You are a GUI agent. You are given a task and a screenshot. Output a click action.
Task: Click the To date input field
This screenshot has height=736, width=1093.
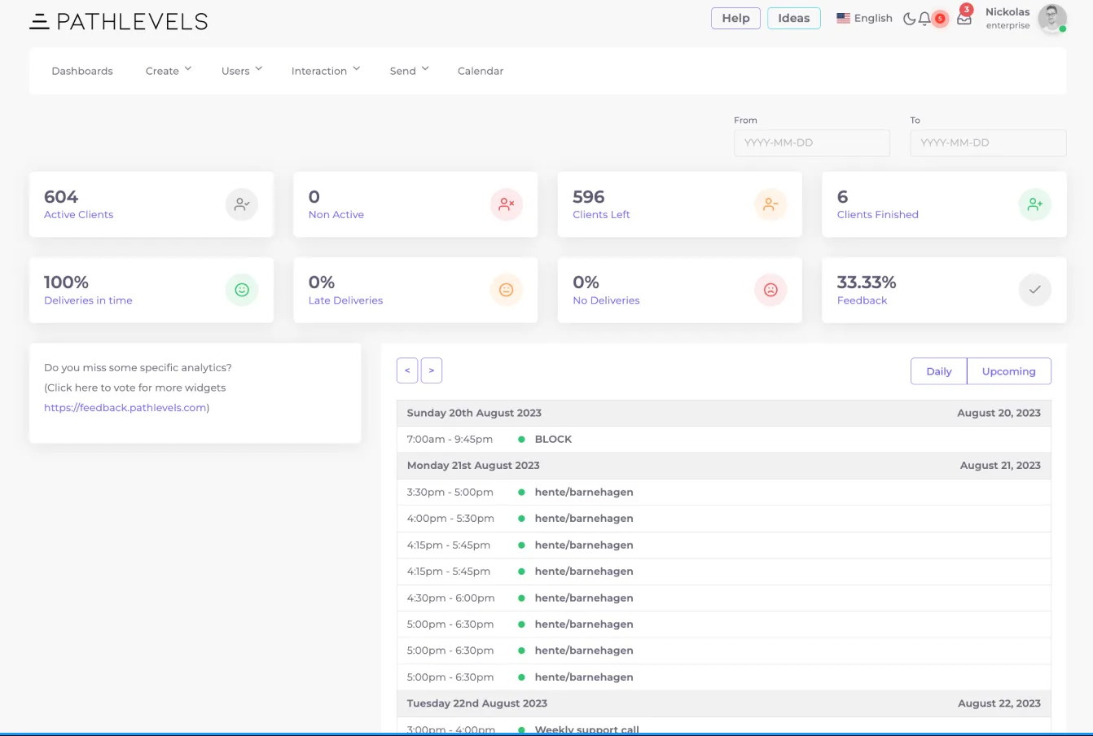pyautogui.click(x=988, y=142)
